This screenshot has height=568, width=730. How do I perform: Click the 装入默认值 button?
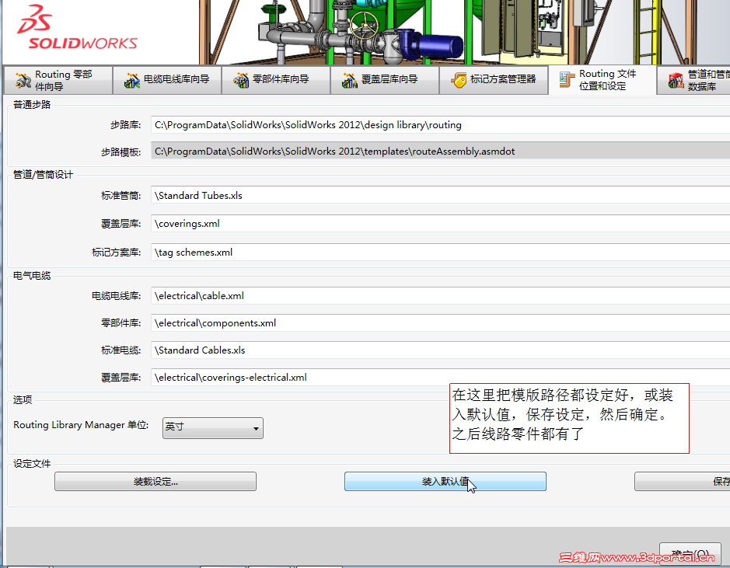(445, 482)
